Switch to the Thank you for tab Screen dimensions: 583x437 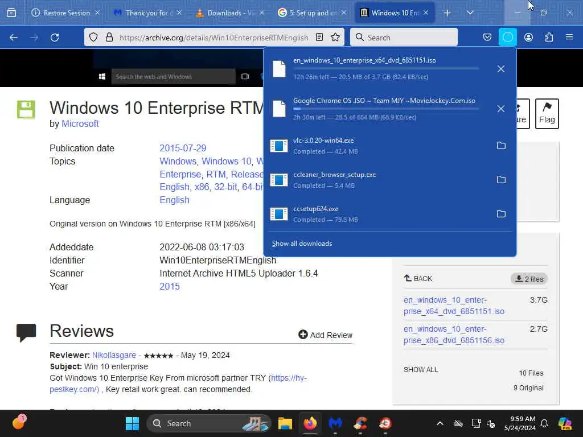(147, 13)
